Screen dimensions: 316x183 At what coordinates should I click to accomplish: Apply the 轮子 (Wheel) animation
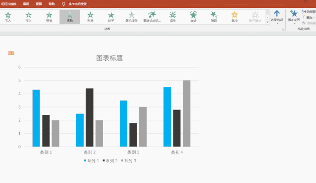(111, 17)
